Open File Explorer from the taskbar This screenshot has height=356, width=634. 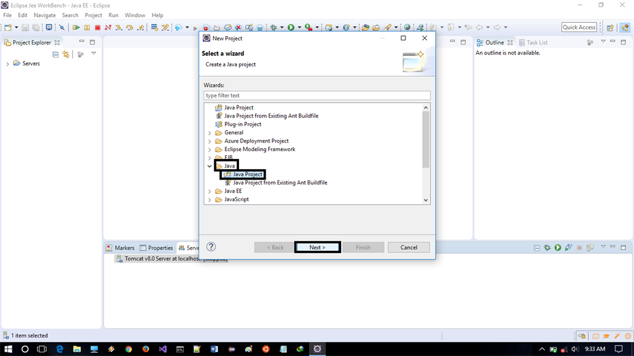pyautogui.click(x=77, y=349)
